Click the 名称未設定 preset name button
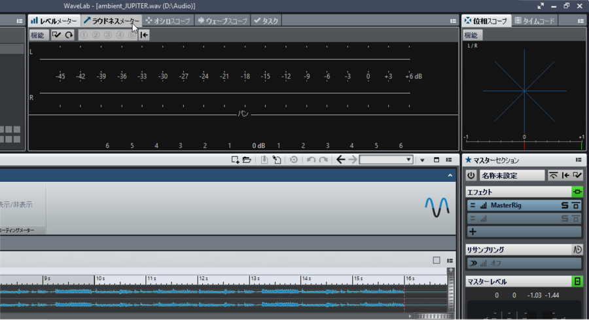Viewport: 589px width, 320px height. pyautogui.click(x=512, y=175)
